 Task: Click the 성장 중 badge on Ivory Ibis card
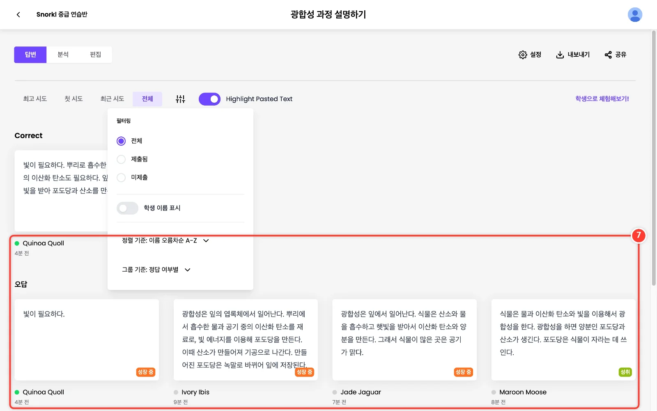point(304,372)
